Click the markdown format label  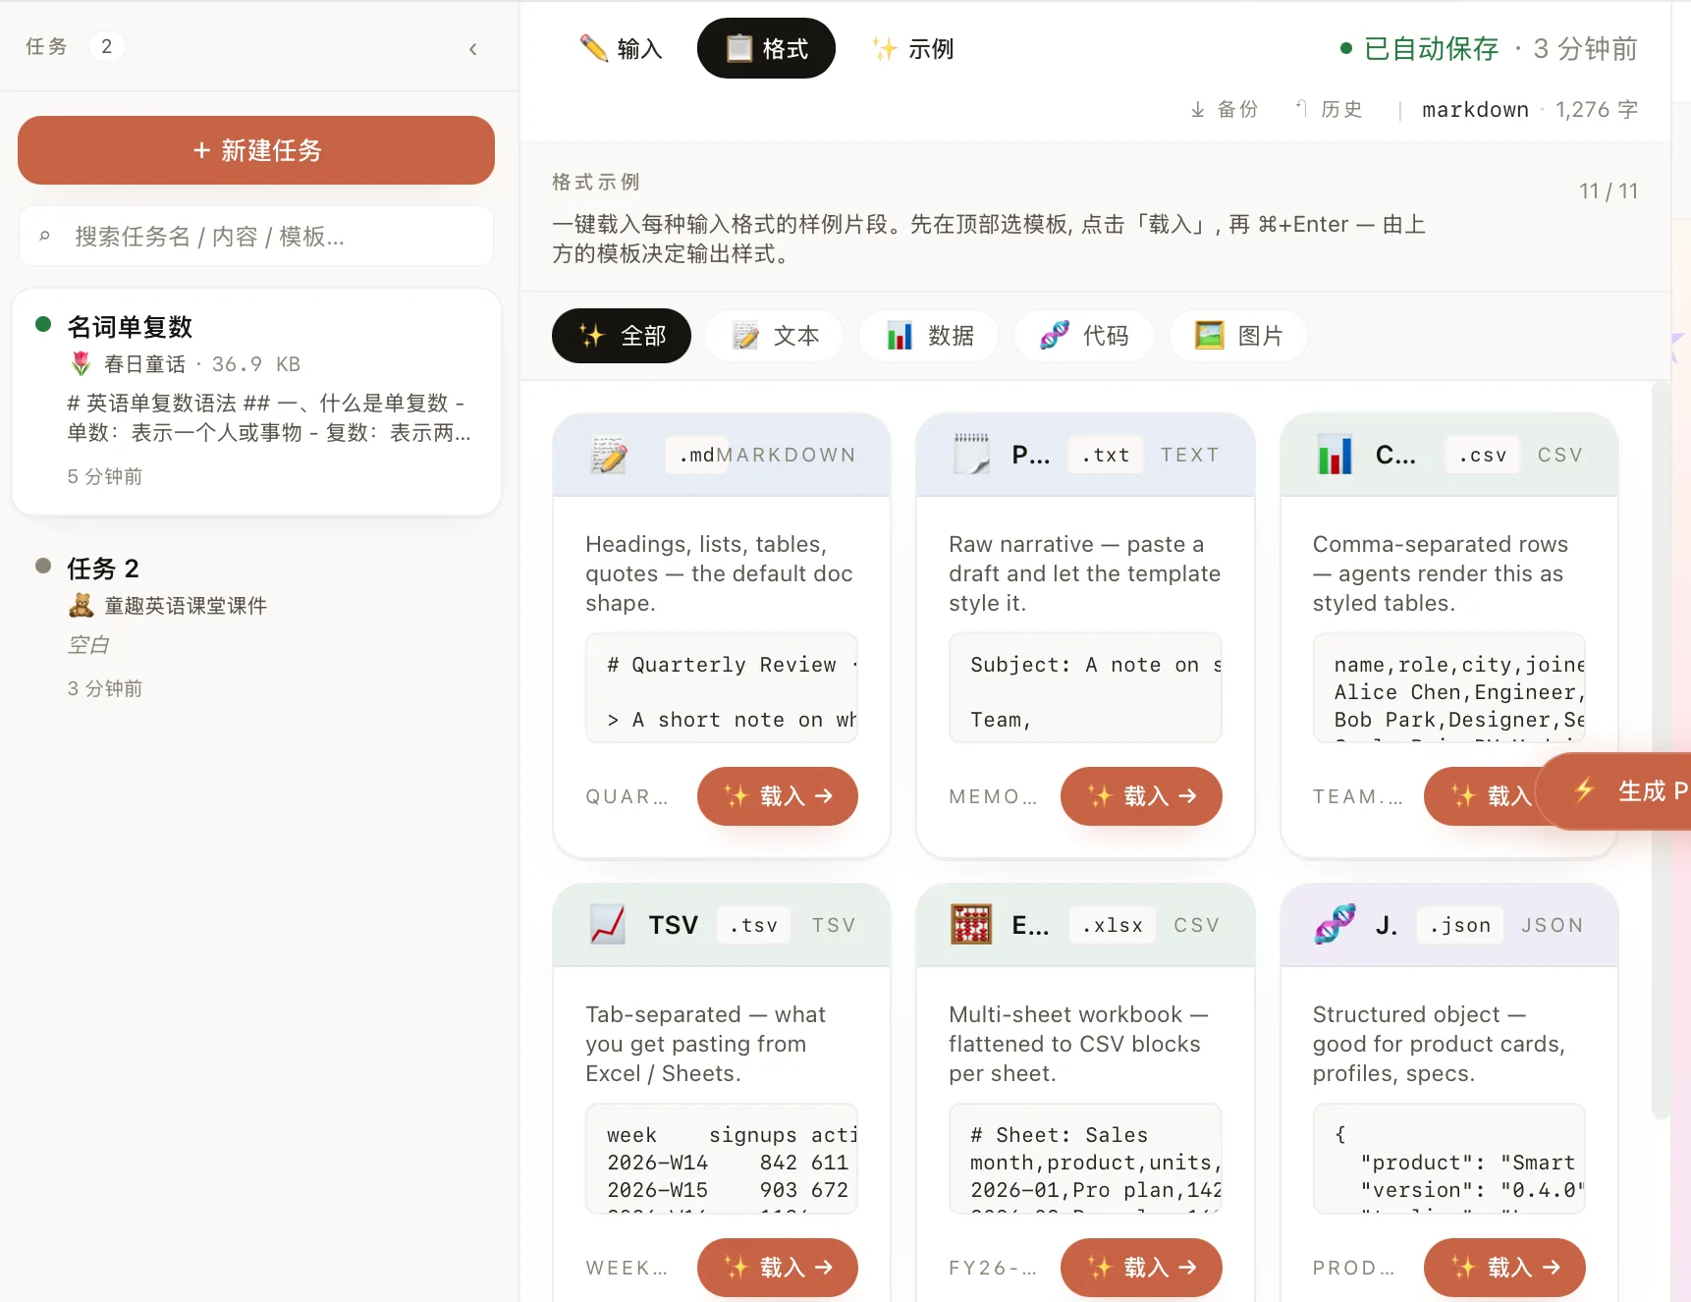1475,109
